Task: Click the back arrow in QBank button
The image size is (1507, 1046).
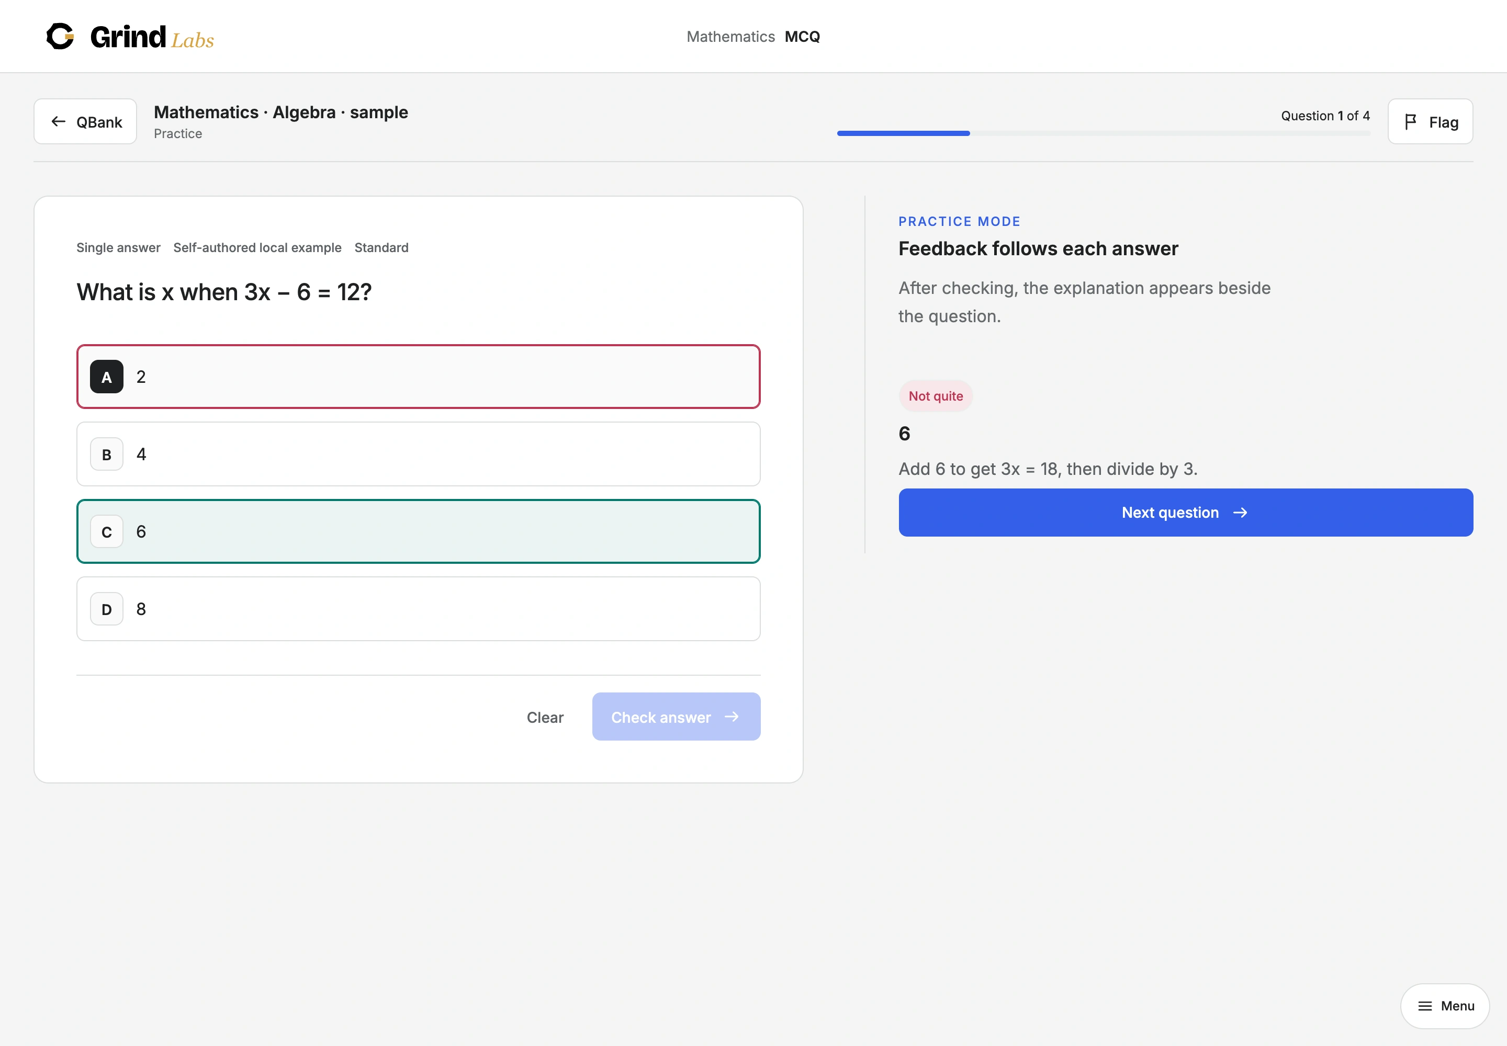Action: [59, 121]
